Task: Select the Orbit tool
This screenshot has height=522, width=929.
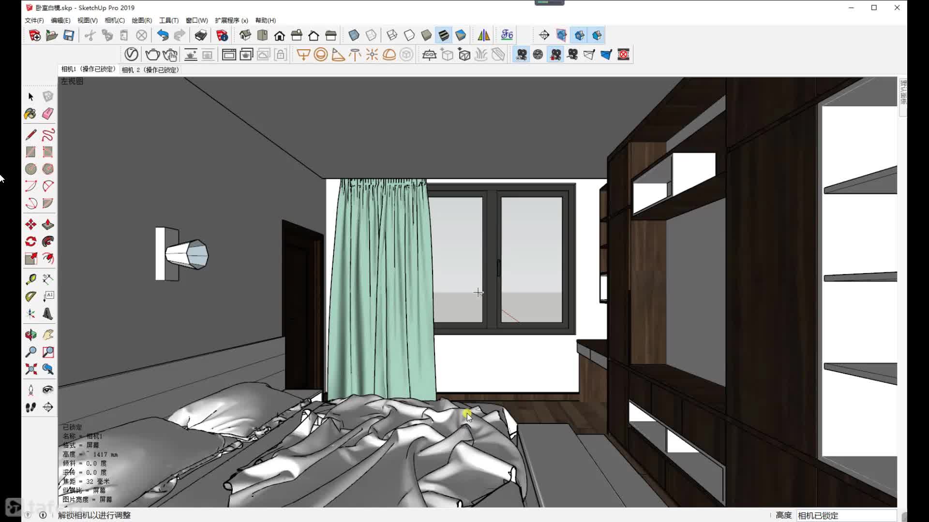Action: (x=31, y=334)
